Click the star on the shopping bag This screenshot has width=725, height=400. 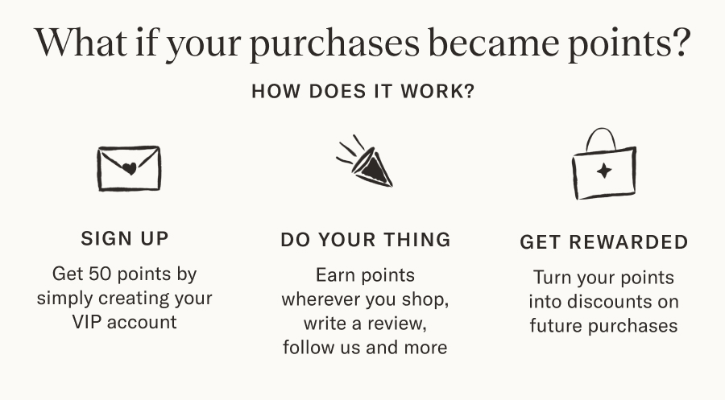coord(604,171)
